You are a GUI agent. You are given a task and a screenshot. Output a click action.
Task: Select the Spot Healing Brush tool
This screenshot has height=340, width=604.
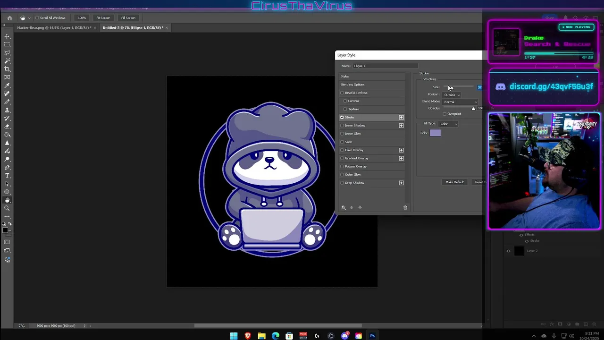[x=7, y=93]
